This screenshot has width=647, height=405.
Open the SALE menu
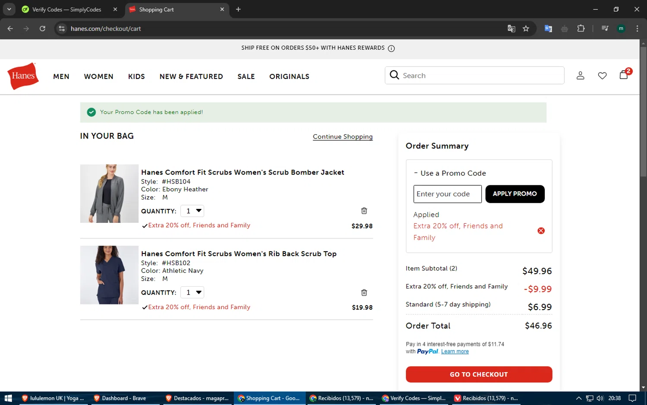(x=246, y=76)
